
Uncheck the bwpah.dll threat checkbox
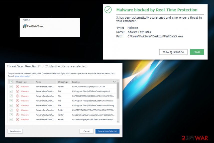(11, 91)
